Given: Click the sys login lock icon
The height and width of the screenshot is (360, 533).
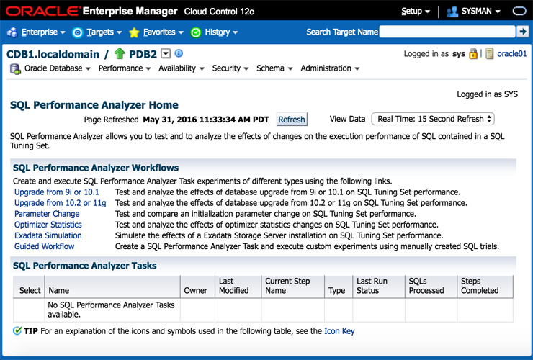Looking at the screenshot, I should click(473, 53).
